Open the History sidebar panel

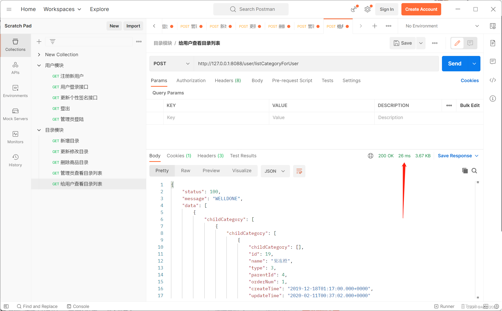(x=15, y=160)
